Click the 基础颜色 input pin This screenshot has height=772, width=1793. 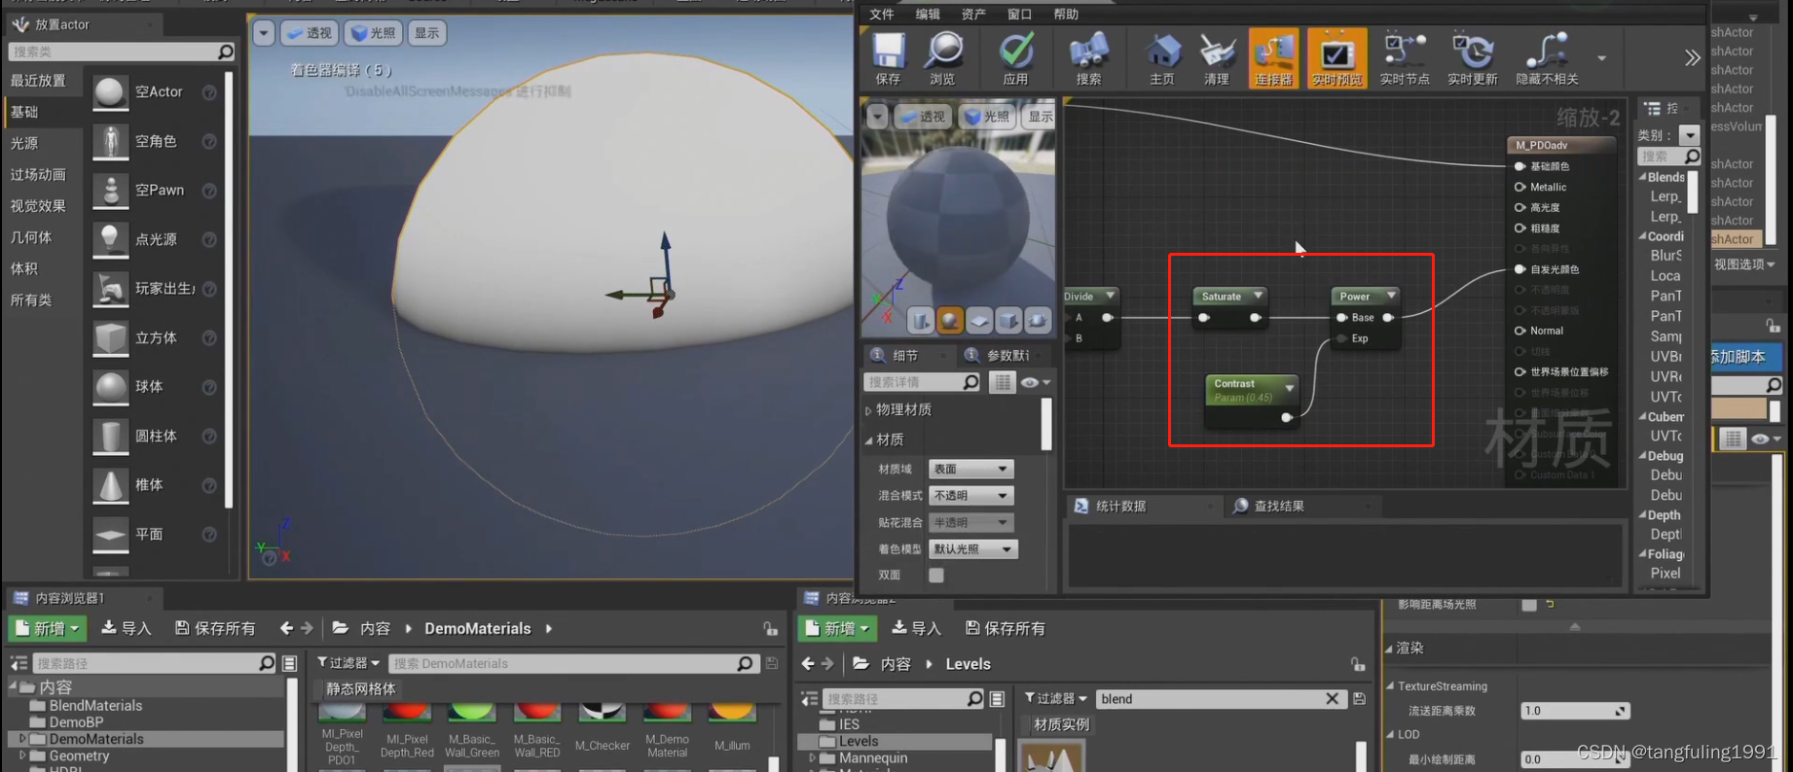[1520, 166]
